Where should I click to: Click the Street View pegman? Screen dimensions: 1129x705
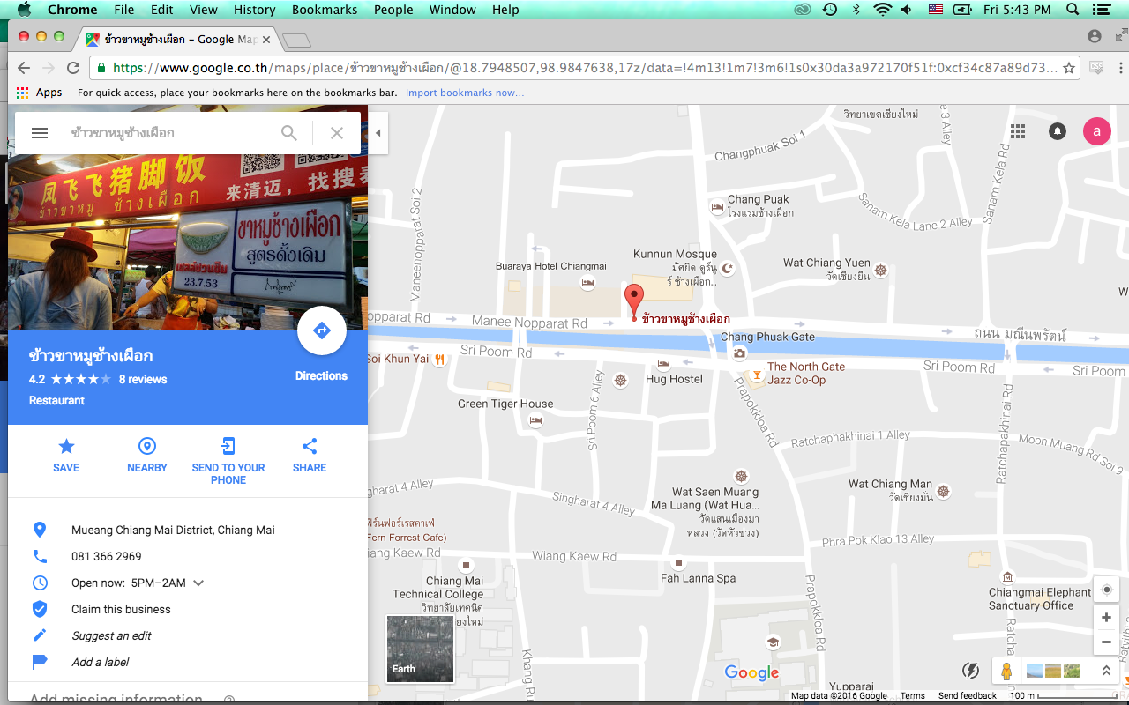(1006, 672)
